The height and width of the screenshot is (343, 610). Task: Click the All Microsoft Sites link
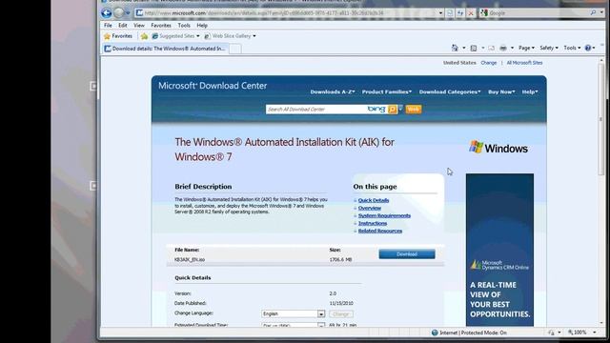pos(524,63)
